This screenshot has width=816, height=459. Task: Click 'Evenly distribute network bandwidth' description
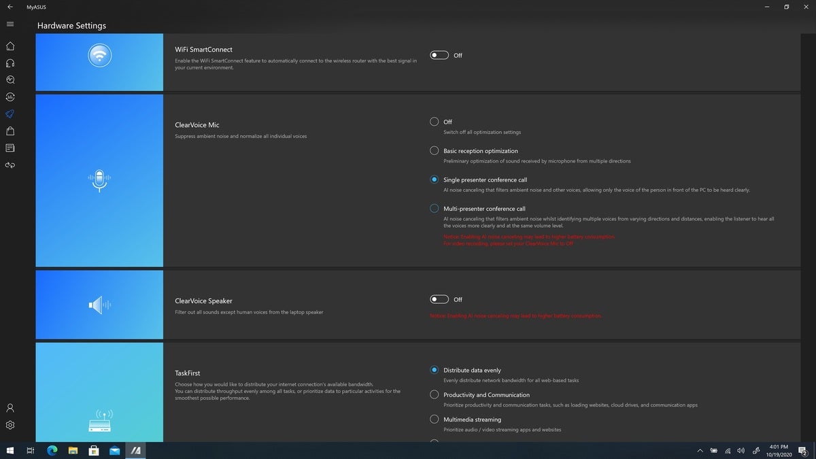[511, 380]
